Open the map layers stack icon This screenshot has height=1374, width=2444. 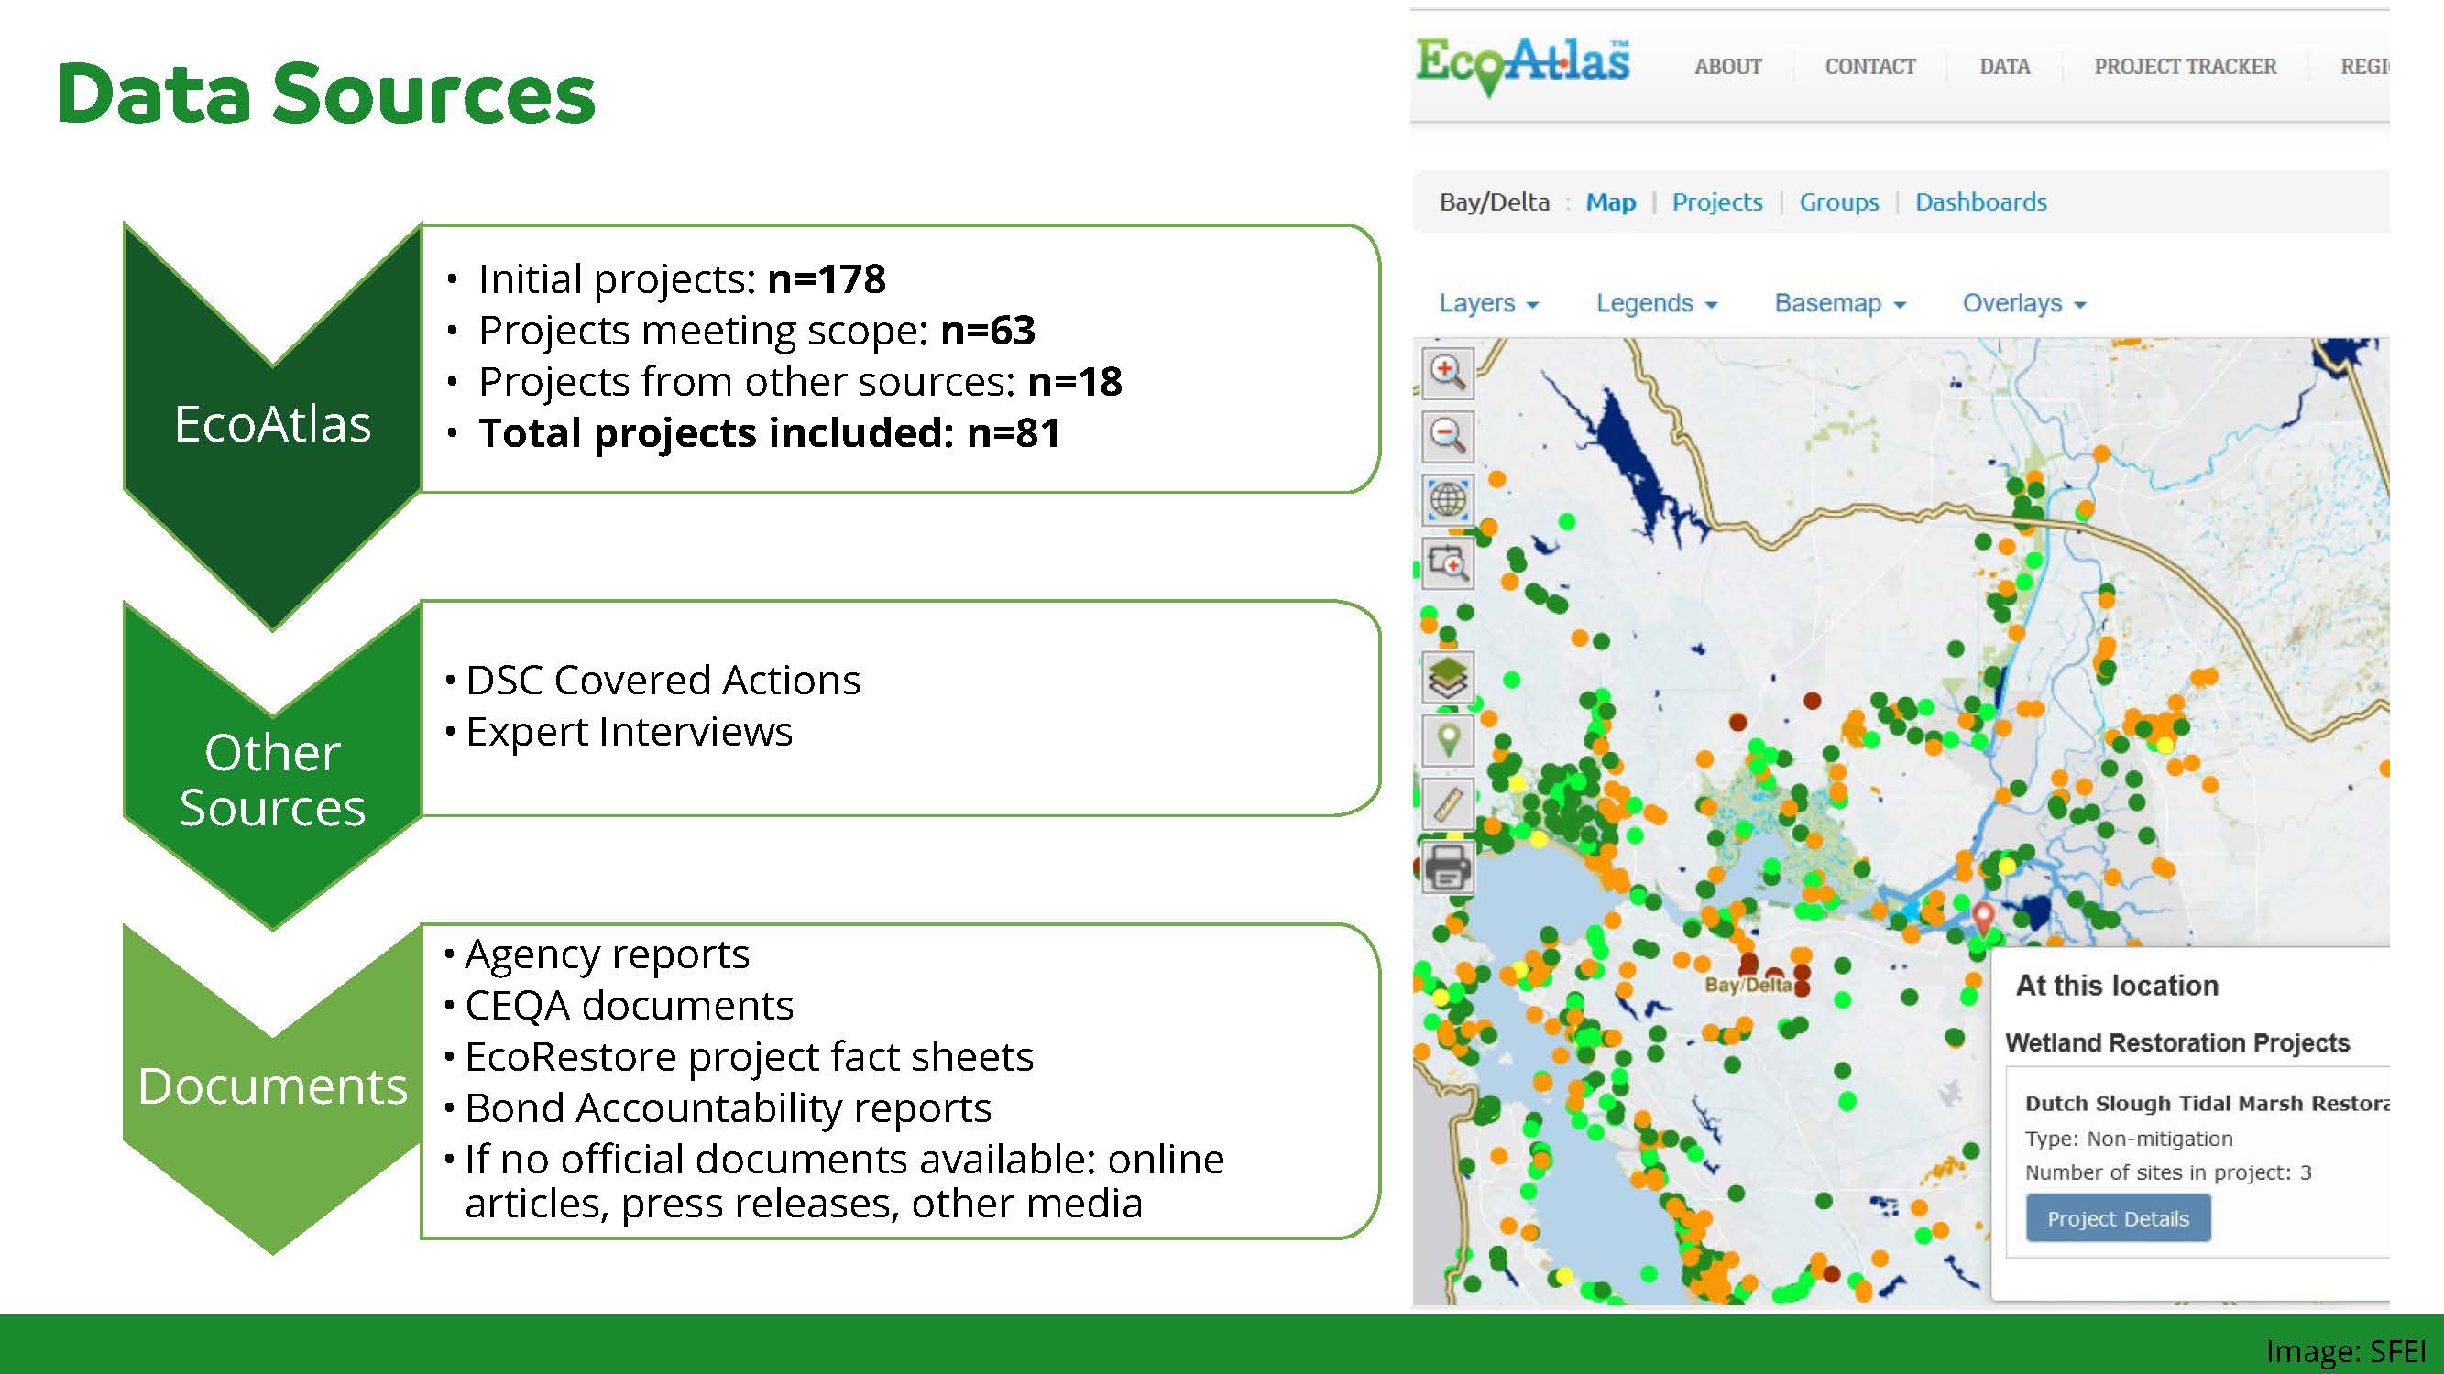coord(1447,677)
